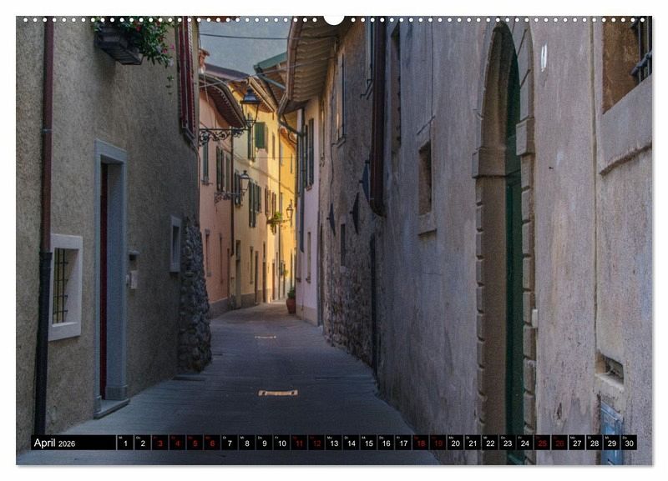Click the drain cover on the pavement
Image resolution: width=668 pixels, height=481 pixels.
pyautogui.click(x=278, y=393)
